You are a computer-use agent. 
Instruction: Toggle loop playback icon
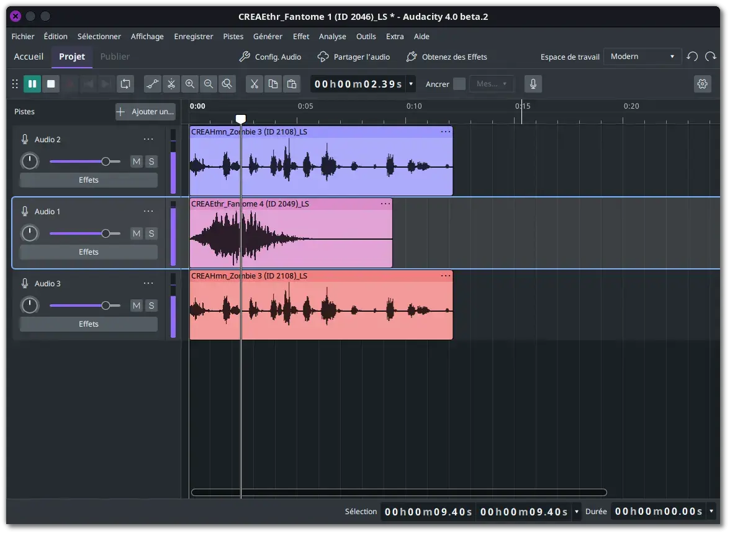125,84
